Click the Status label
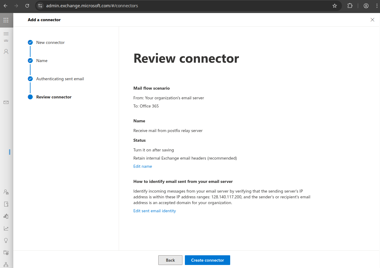This screenshot has width=380, height=268. coord(140,140)
